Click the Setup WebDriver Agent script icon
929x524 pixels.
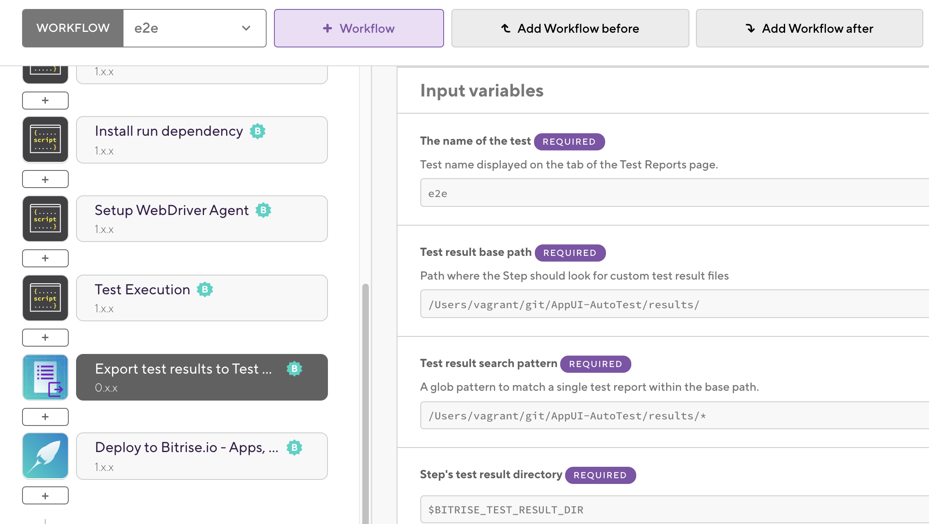click(x=45, y=219)
